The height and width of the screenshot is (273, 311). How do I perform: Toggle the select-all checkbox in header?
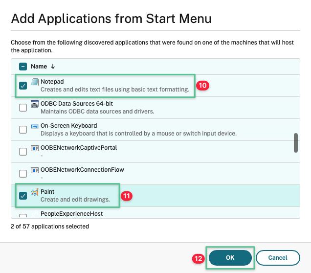(x=23, y=67)
